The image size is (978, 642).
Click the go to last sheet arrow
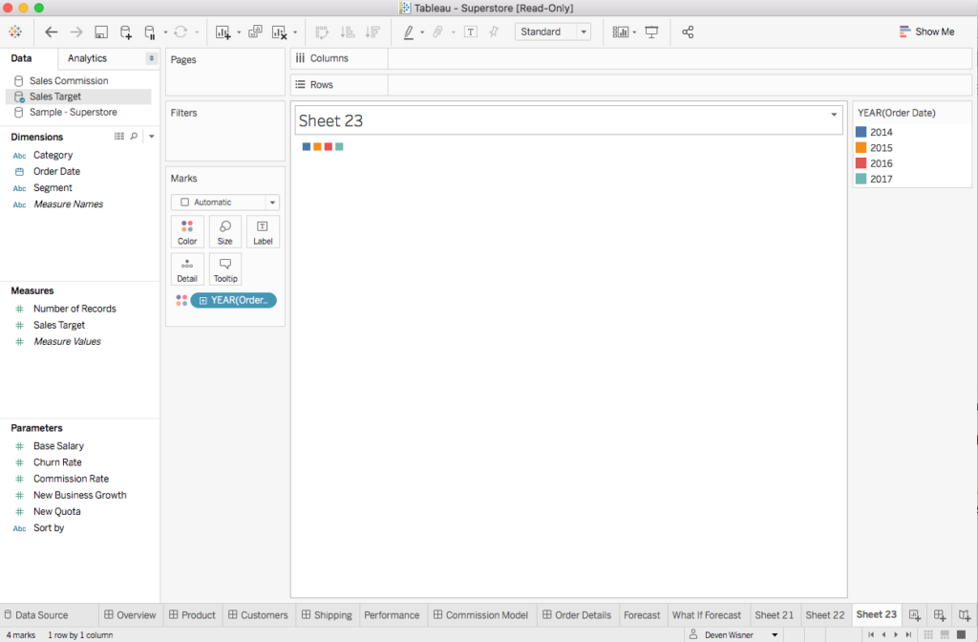909,634
